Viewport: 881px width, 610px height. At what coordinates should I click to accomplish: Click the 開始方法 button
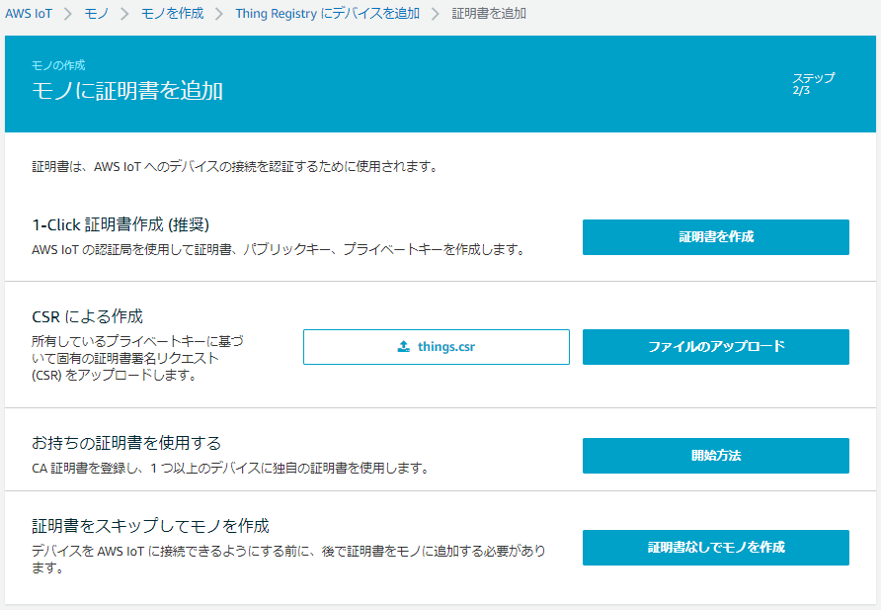point(715,456)
